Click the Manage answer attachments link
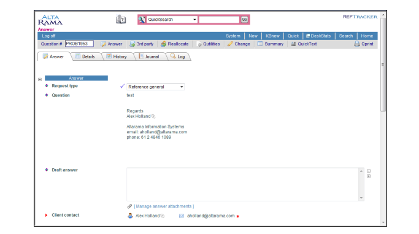The image size is (419, 234). (164, 206)
